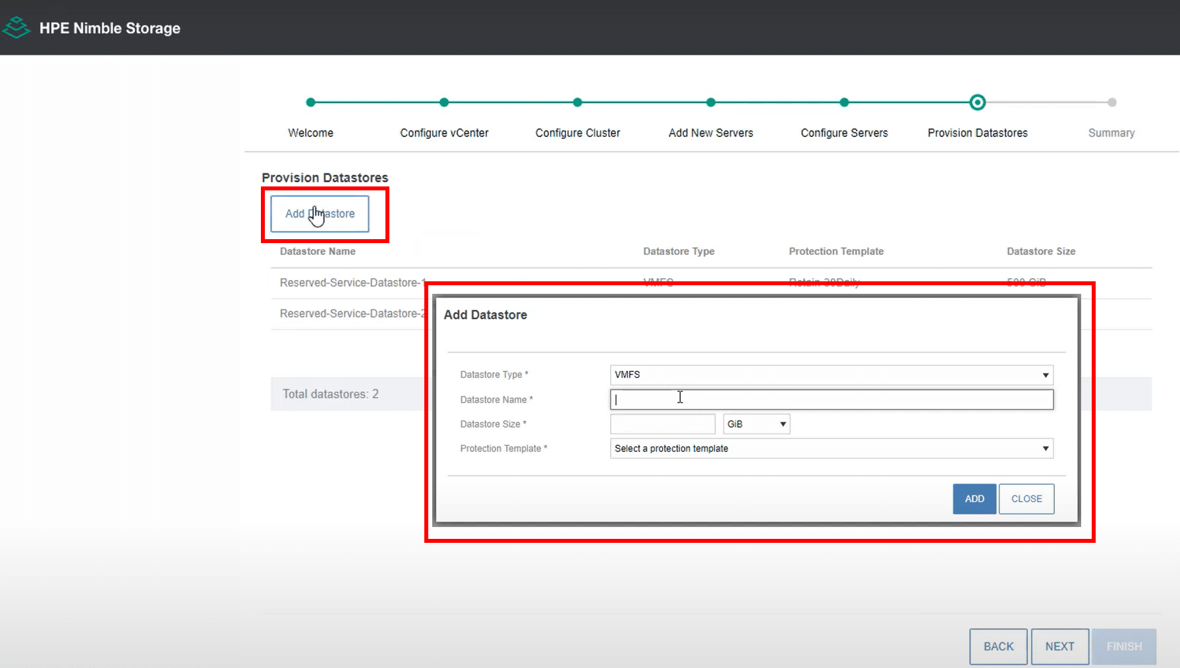This screenshot has width=1180, height=668.
Task: Click the Datastore Type * field label
Action: 494,375
